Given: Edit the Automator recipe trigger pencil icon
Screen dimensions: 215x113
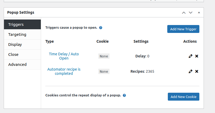Looking at the screenshot, I should click(190, 71).
